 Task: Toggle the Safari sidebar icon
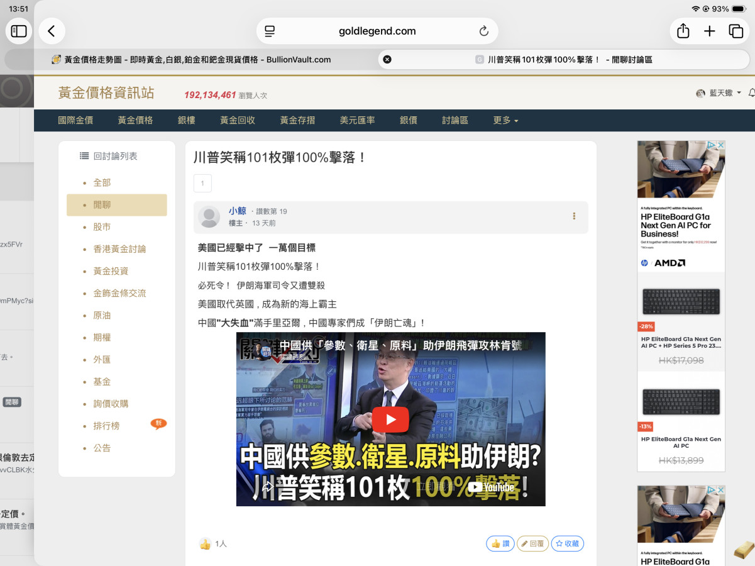coord(19,31)
